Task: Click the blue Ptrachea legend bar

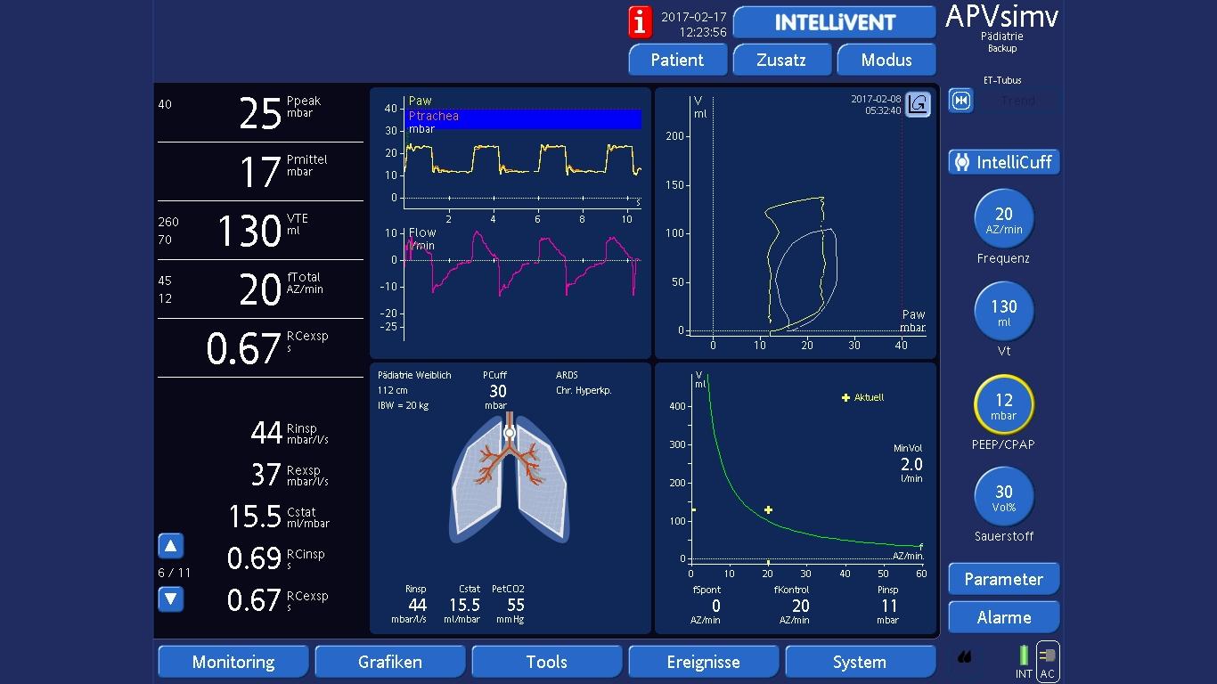Action: tap(523, 119)
